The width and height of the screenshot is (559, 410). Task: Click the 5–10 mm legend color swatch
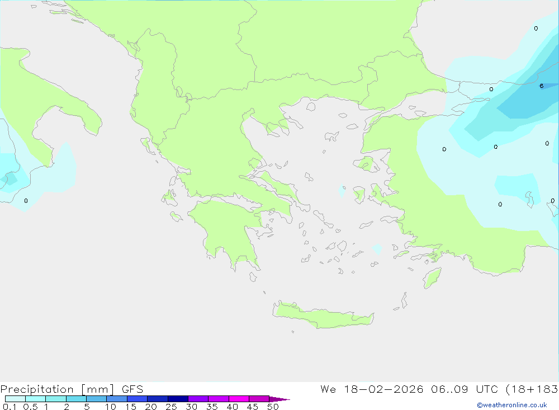tap(97, 399)
